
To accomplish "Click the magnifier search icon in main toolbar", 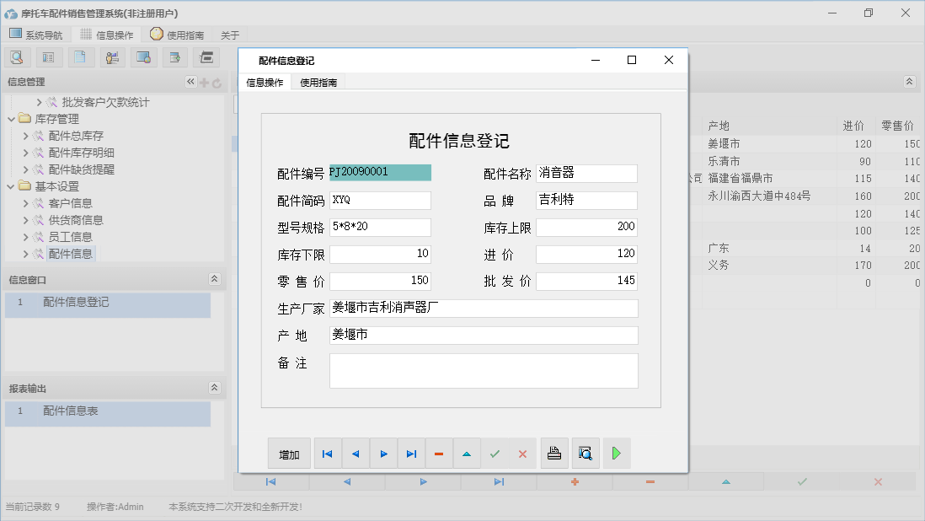I will 17,57.
